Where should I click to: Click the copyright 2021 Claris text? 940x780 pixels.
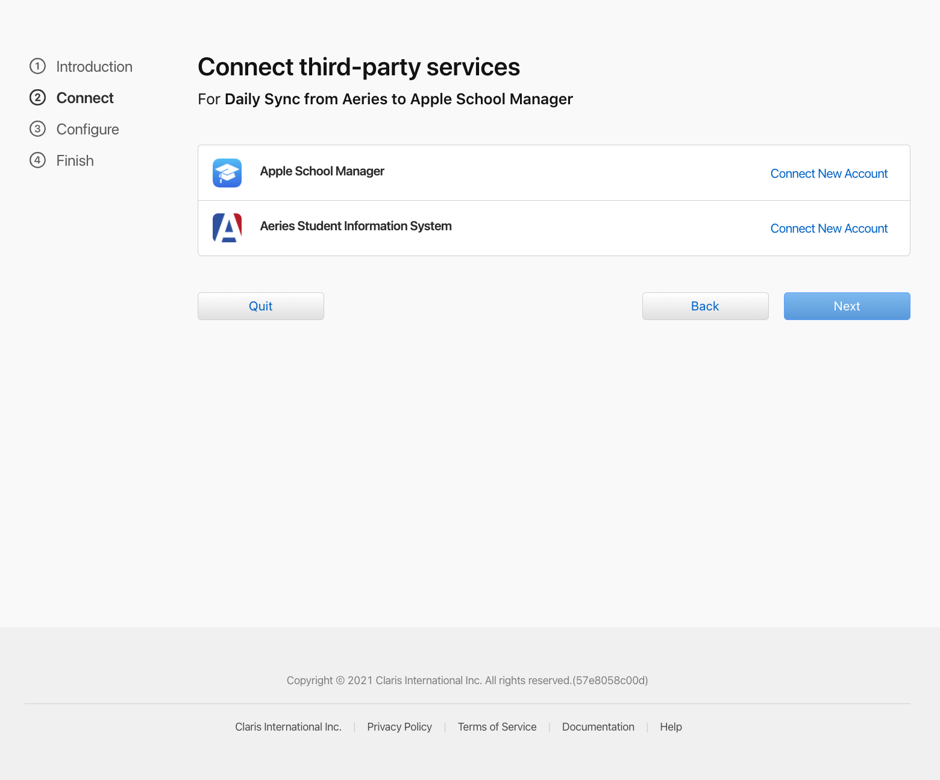click(468, 681)
